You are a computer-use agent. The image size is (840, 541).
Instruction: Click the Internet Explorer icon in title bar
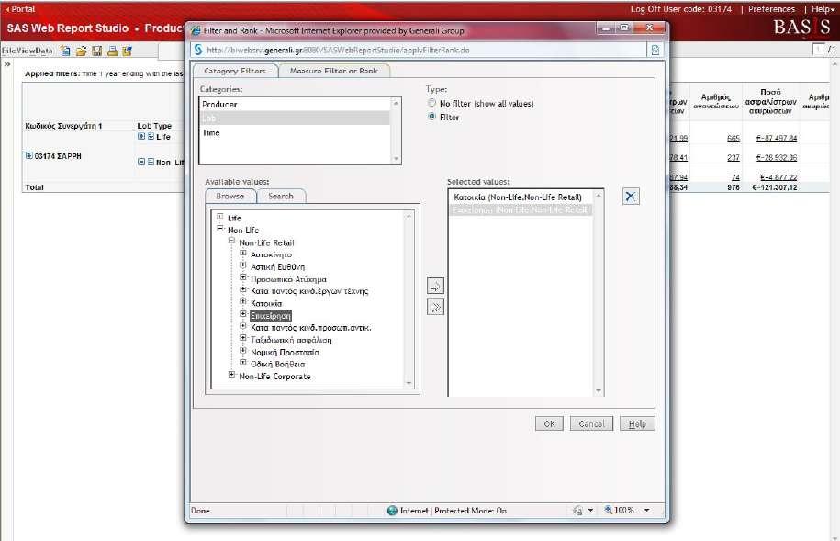pyautogui.click(x=196, y=30)
